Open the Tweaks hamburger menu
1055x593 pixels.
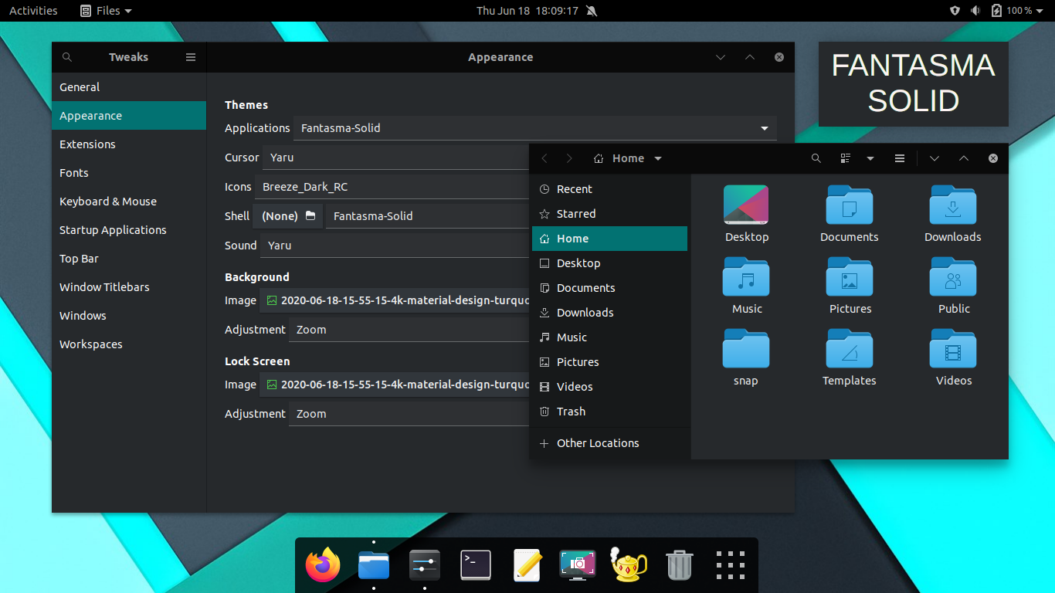[191, 57]
